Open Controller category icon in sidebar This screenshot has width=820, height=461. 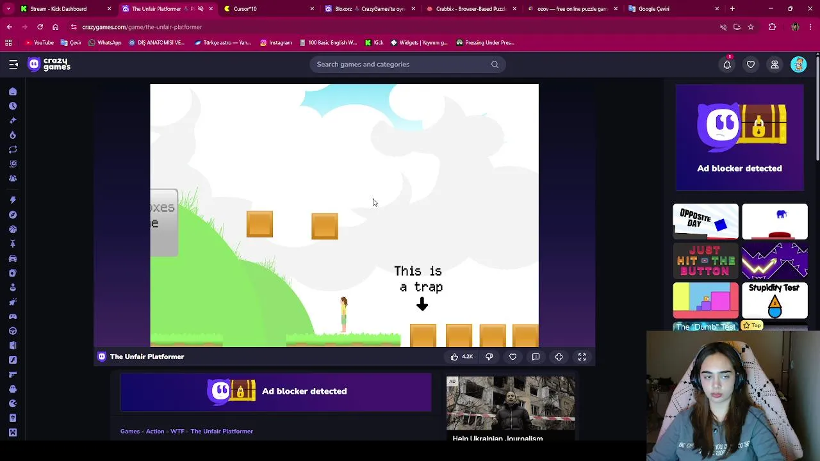pyautogui.click(x=13, y=316)
